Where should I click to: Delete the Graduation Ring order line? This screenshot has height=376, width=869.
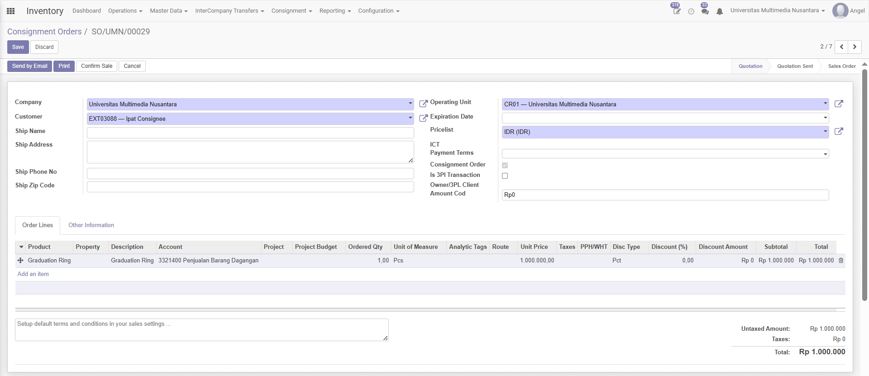click(841, 261)
